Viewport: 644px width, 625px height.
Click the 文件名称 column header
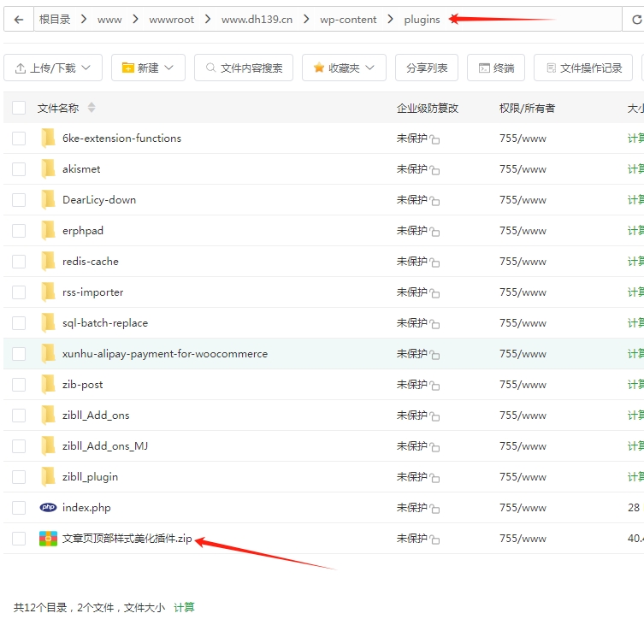click(x=58, y=108)
